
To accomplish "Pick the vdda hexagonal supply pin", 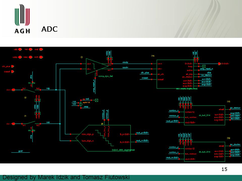I will (20, 57).
